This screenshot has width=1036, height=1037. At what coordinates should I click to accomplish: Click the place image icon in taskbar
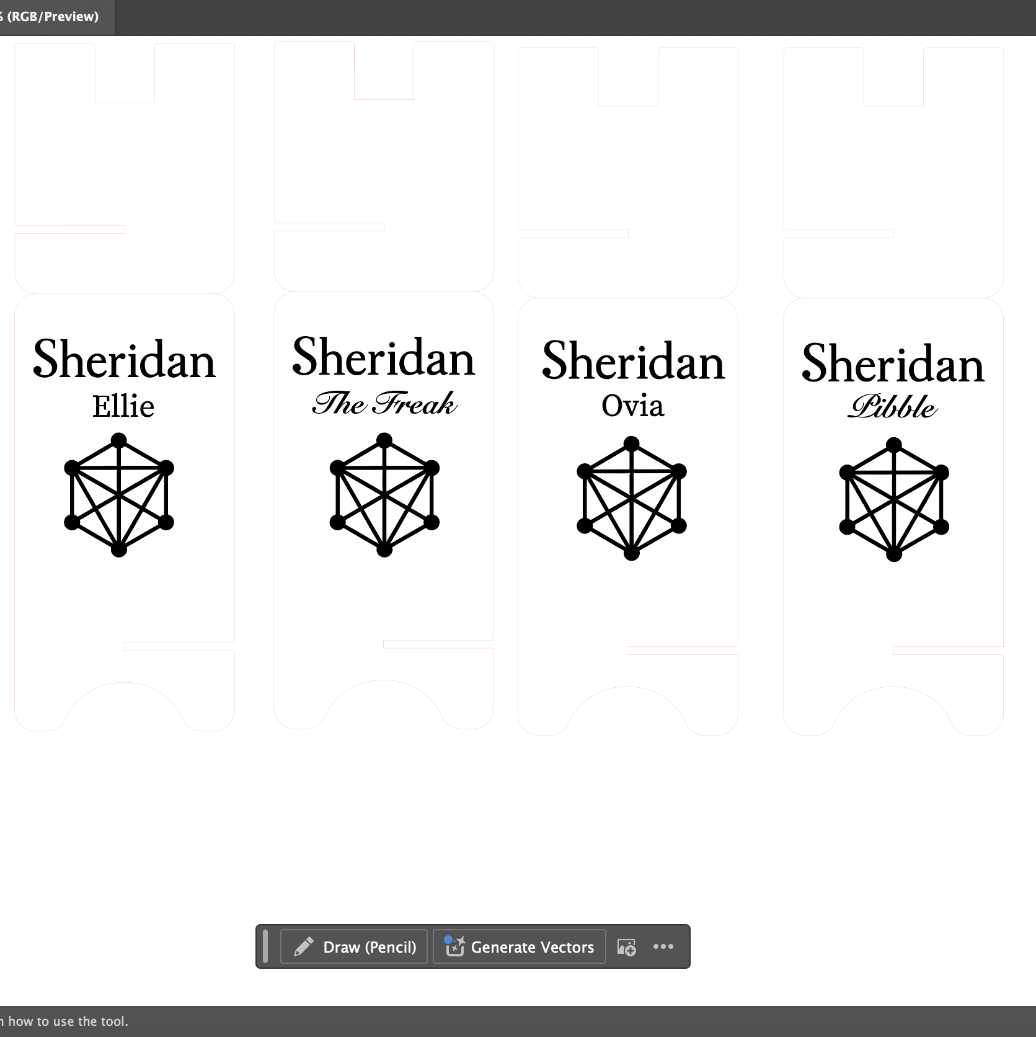(626, 947)
